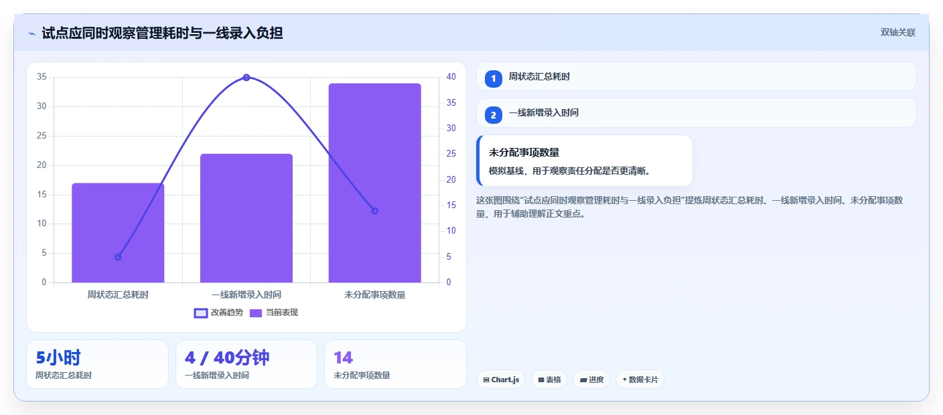
Task: Click the 模拟基线 description text
Action: [x=570, y=171]
